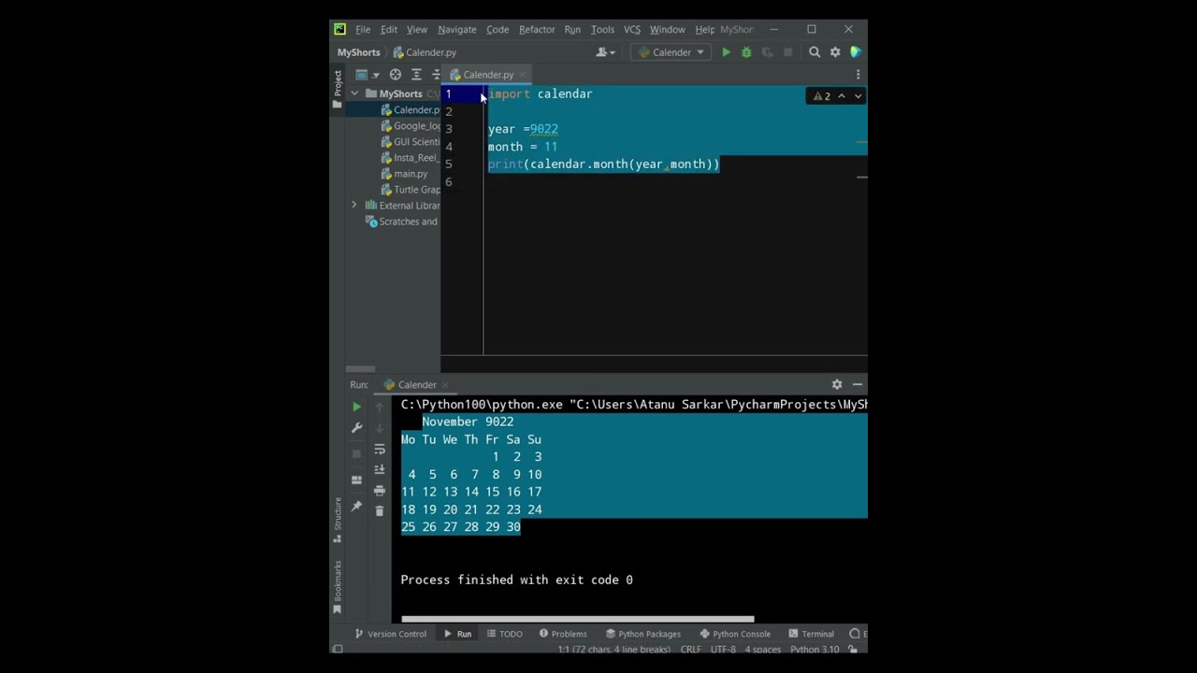The height and width of the screenshot is (673, 1197).
Task: Rerun Calender from the Run panel play icon
Action: tap(356, 407)
